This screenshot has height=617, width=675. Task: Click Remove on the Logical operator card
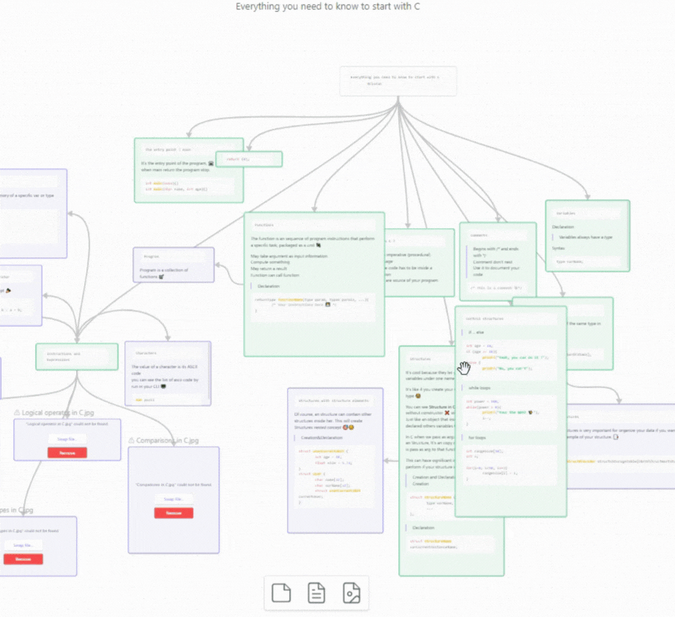click(67, 453)
